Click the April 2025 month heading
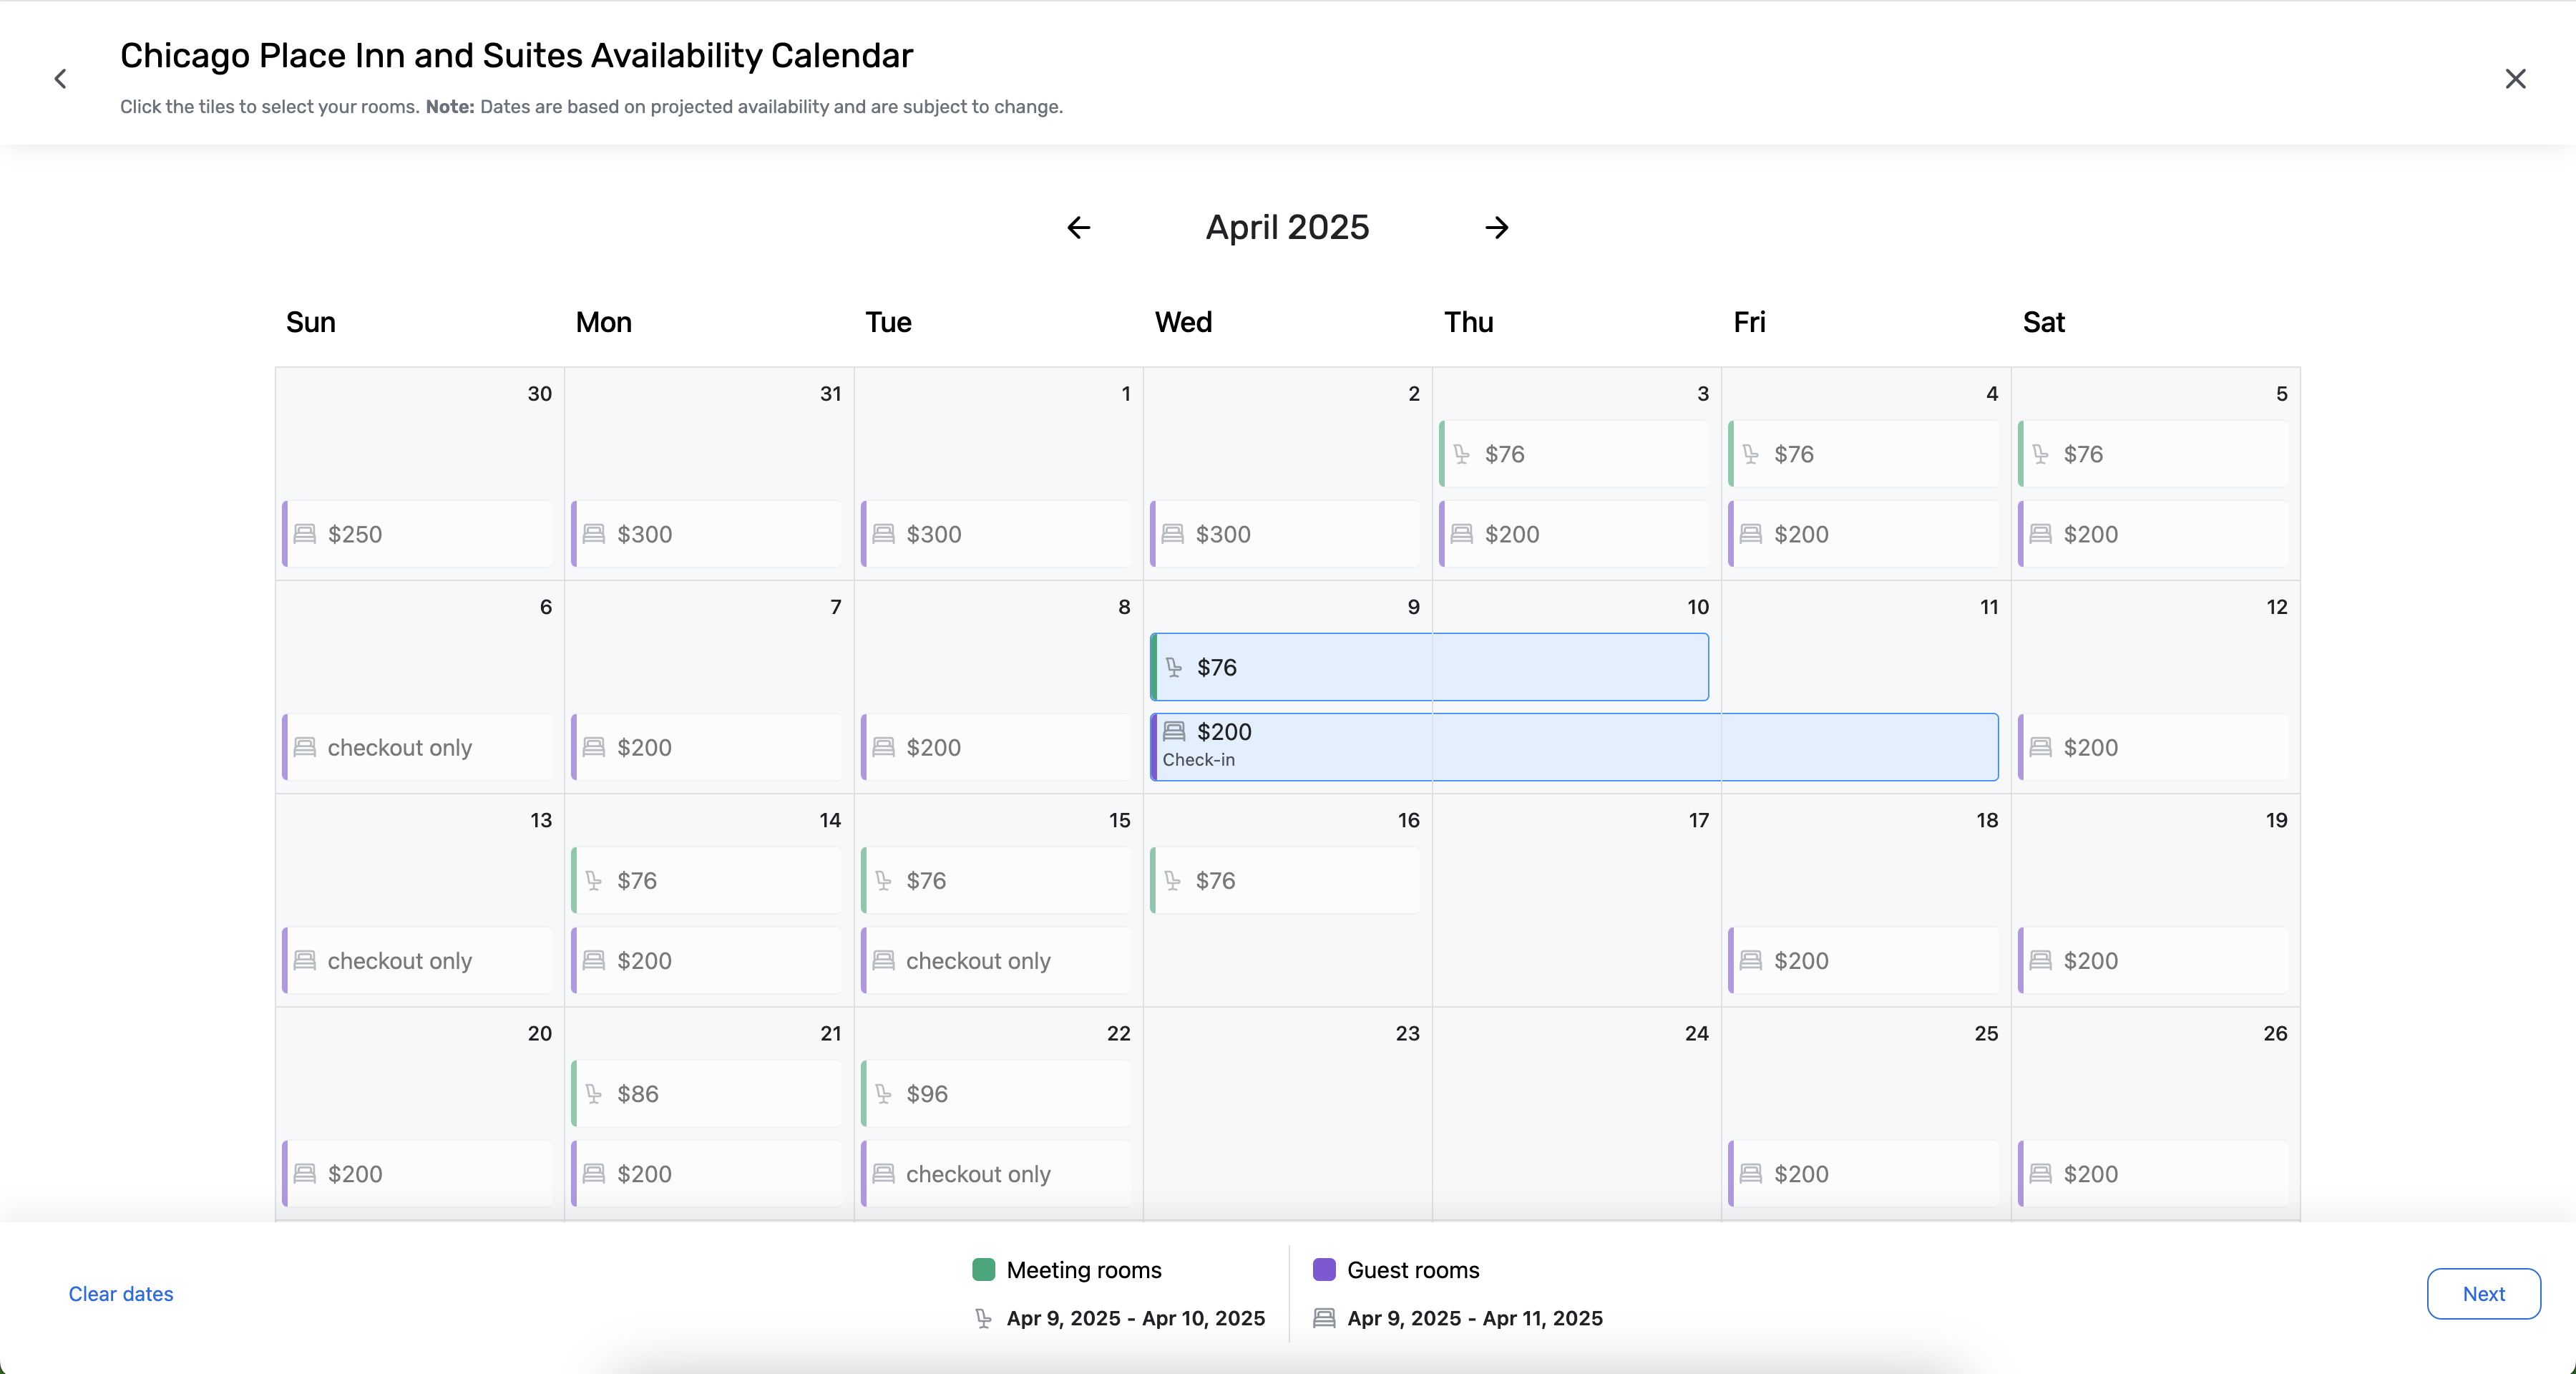 [1287, 228]
